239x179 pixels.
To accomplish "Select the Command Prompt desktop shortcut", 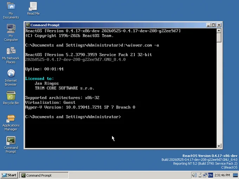I will coord(11,145).
